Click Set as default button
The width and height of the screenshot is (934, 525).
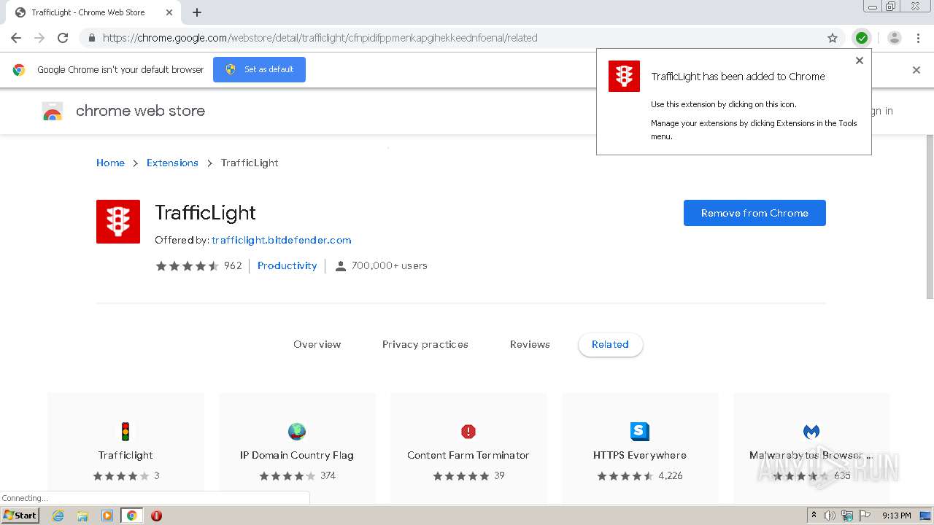(x=259, y=69)
